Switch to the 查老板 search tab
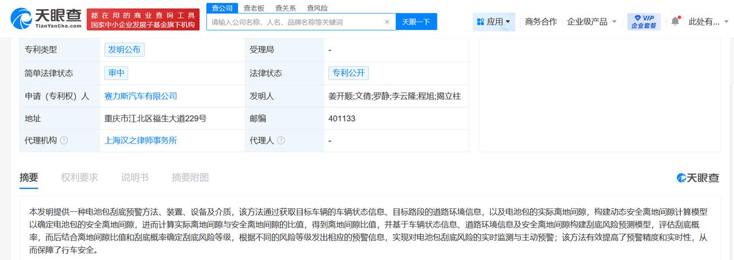Screen dimensions: 734x260 tap(253, 8)
